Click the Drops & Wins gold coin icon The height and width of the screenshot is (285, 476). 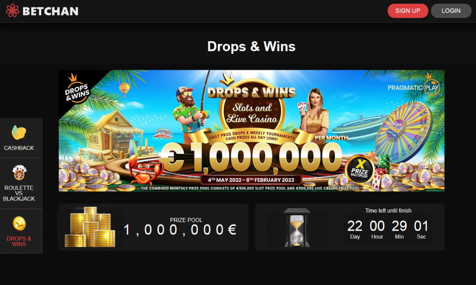(x=19, y=224)
